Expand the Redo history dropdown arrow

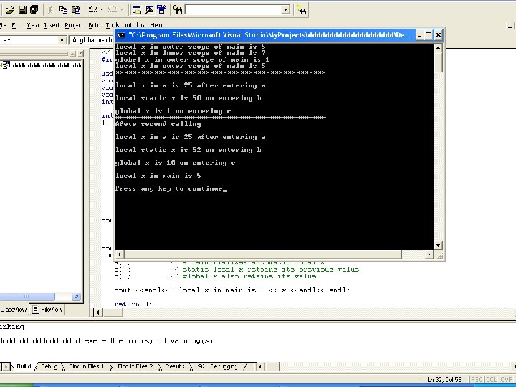[x=121, y=10]
